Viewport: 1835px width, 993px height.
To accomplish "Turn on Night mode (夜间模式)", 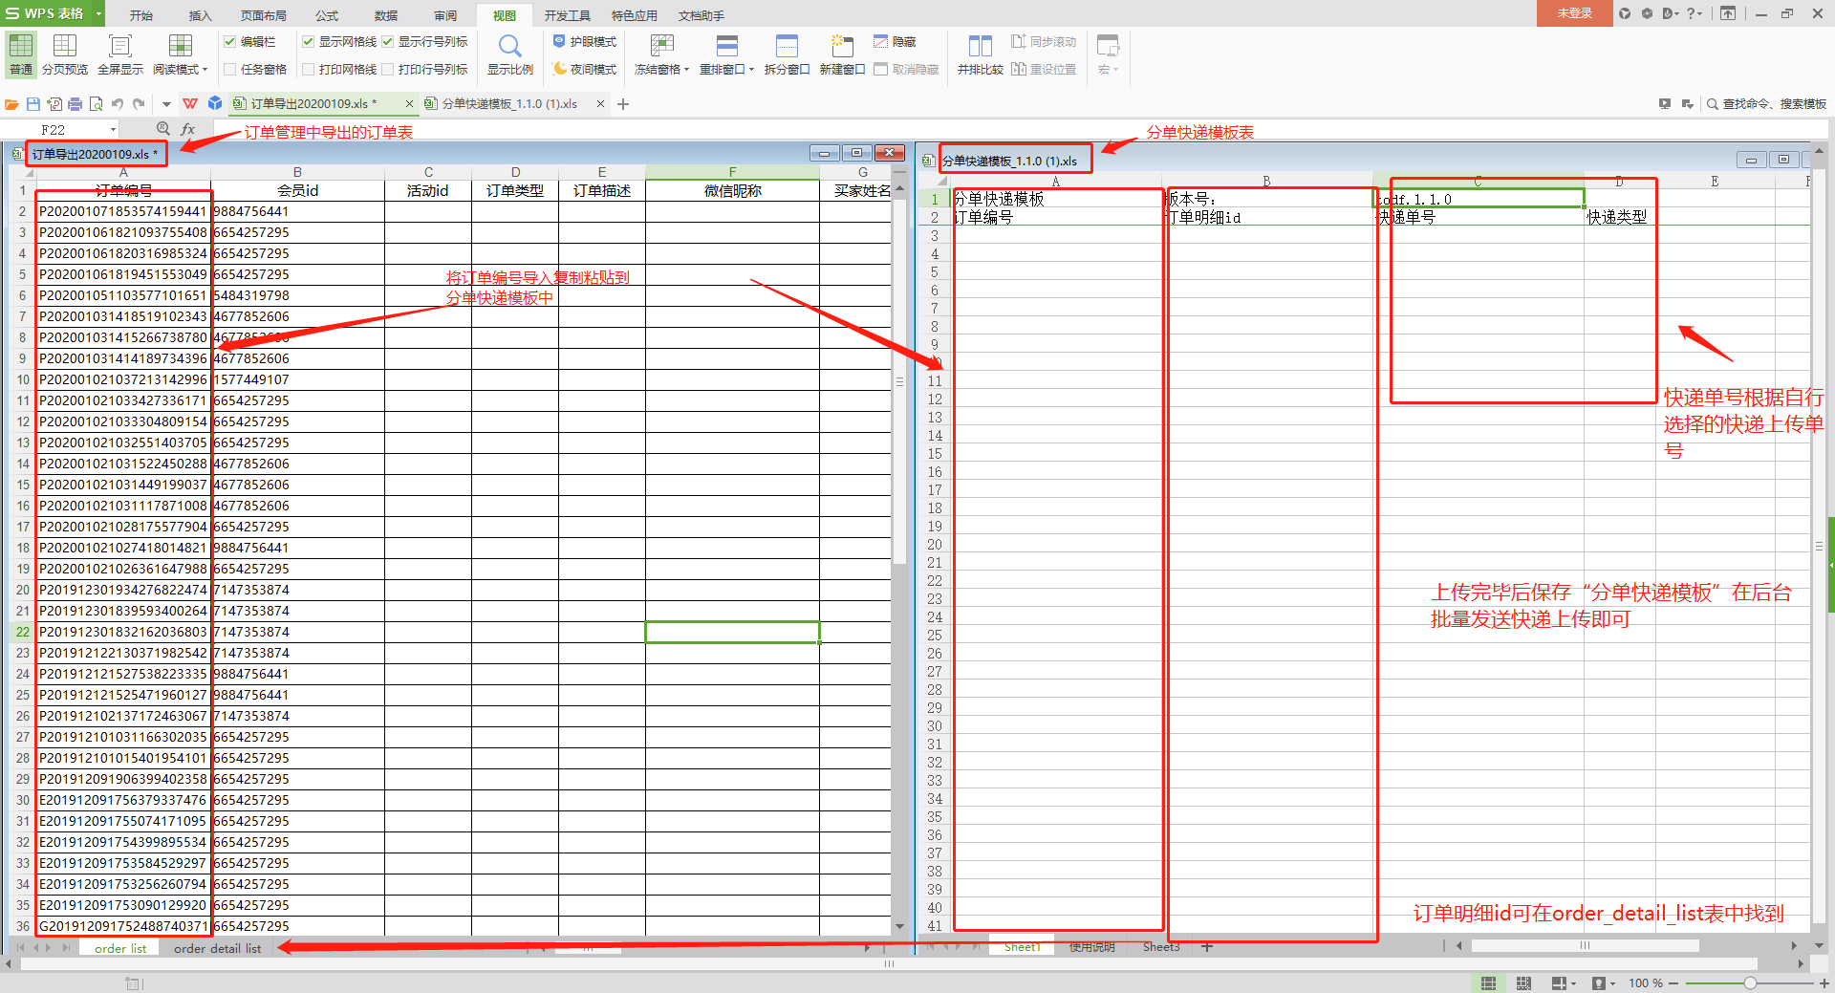I will [585, 70].
